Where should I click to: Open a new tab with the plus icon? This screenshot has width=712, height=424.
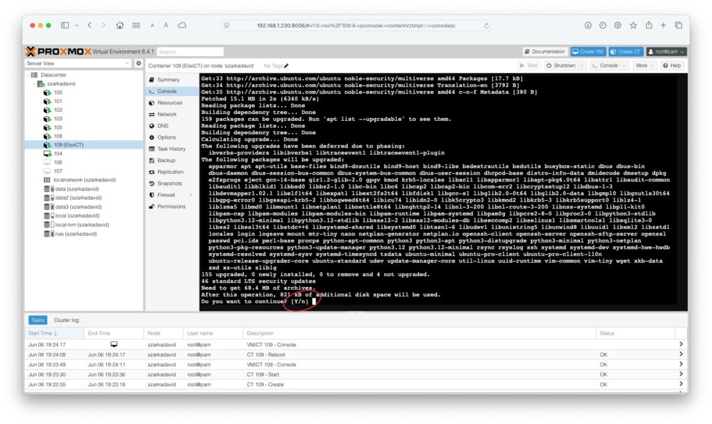click(x=663, y=26)
